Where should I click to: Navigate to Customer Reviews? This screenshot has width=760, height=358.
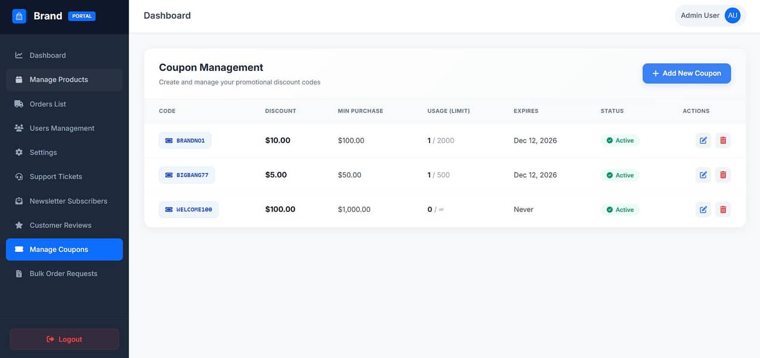click(x=65, y=225)
